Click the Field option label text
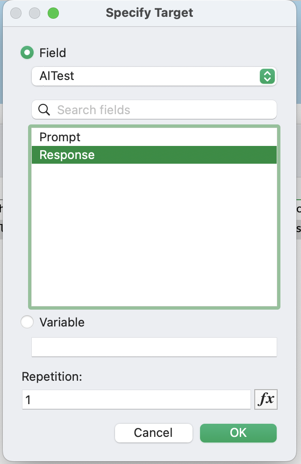 (x=53, y=53)
